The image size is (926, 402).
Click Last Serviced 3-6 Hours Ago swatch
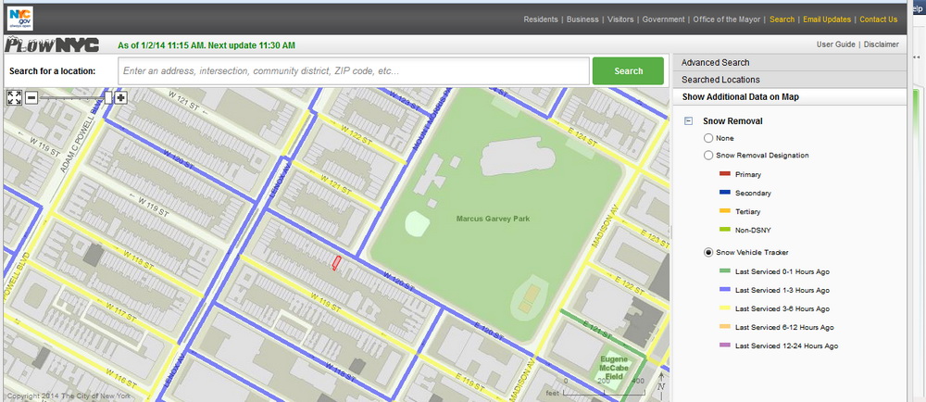[x=725, y=308]
